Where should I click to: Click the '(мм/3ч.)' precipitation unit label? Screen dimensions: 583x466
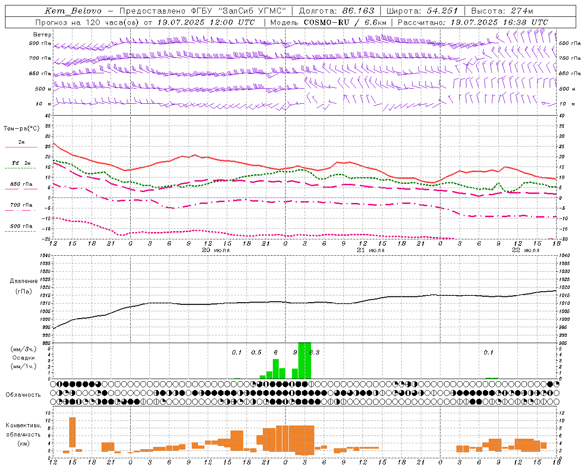click(x=24, y=349)
